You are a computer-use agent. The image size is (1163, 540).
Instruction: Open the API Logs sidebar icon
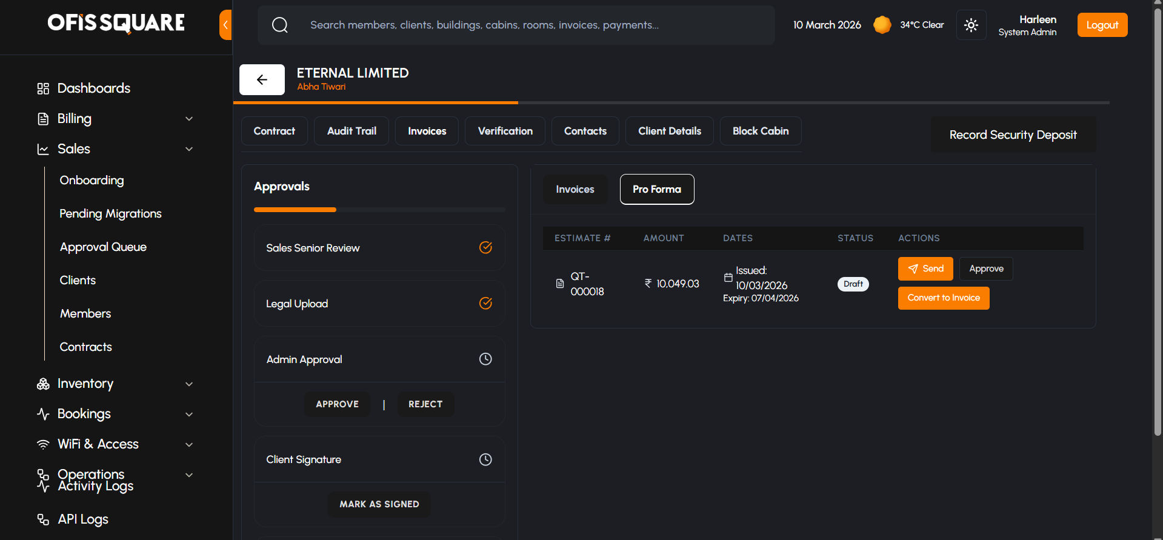(43, 519)
